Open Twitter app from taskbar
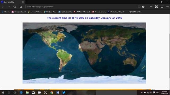The height and width of the screenshot is (95, 170). pos(64,93)
